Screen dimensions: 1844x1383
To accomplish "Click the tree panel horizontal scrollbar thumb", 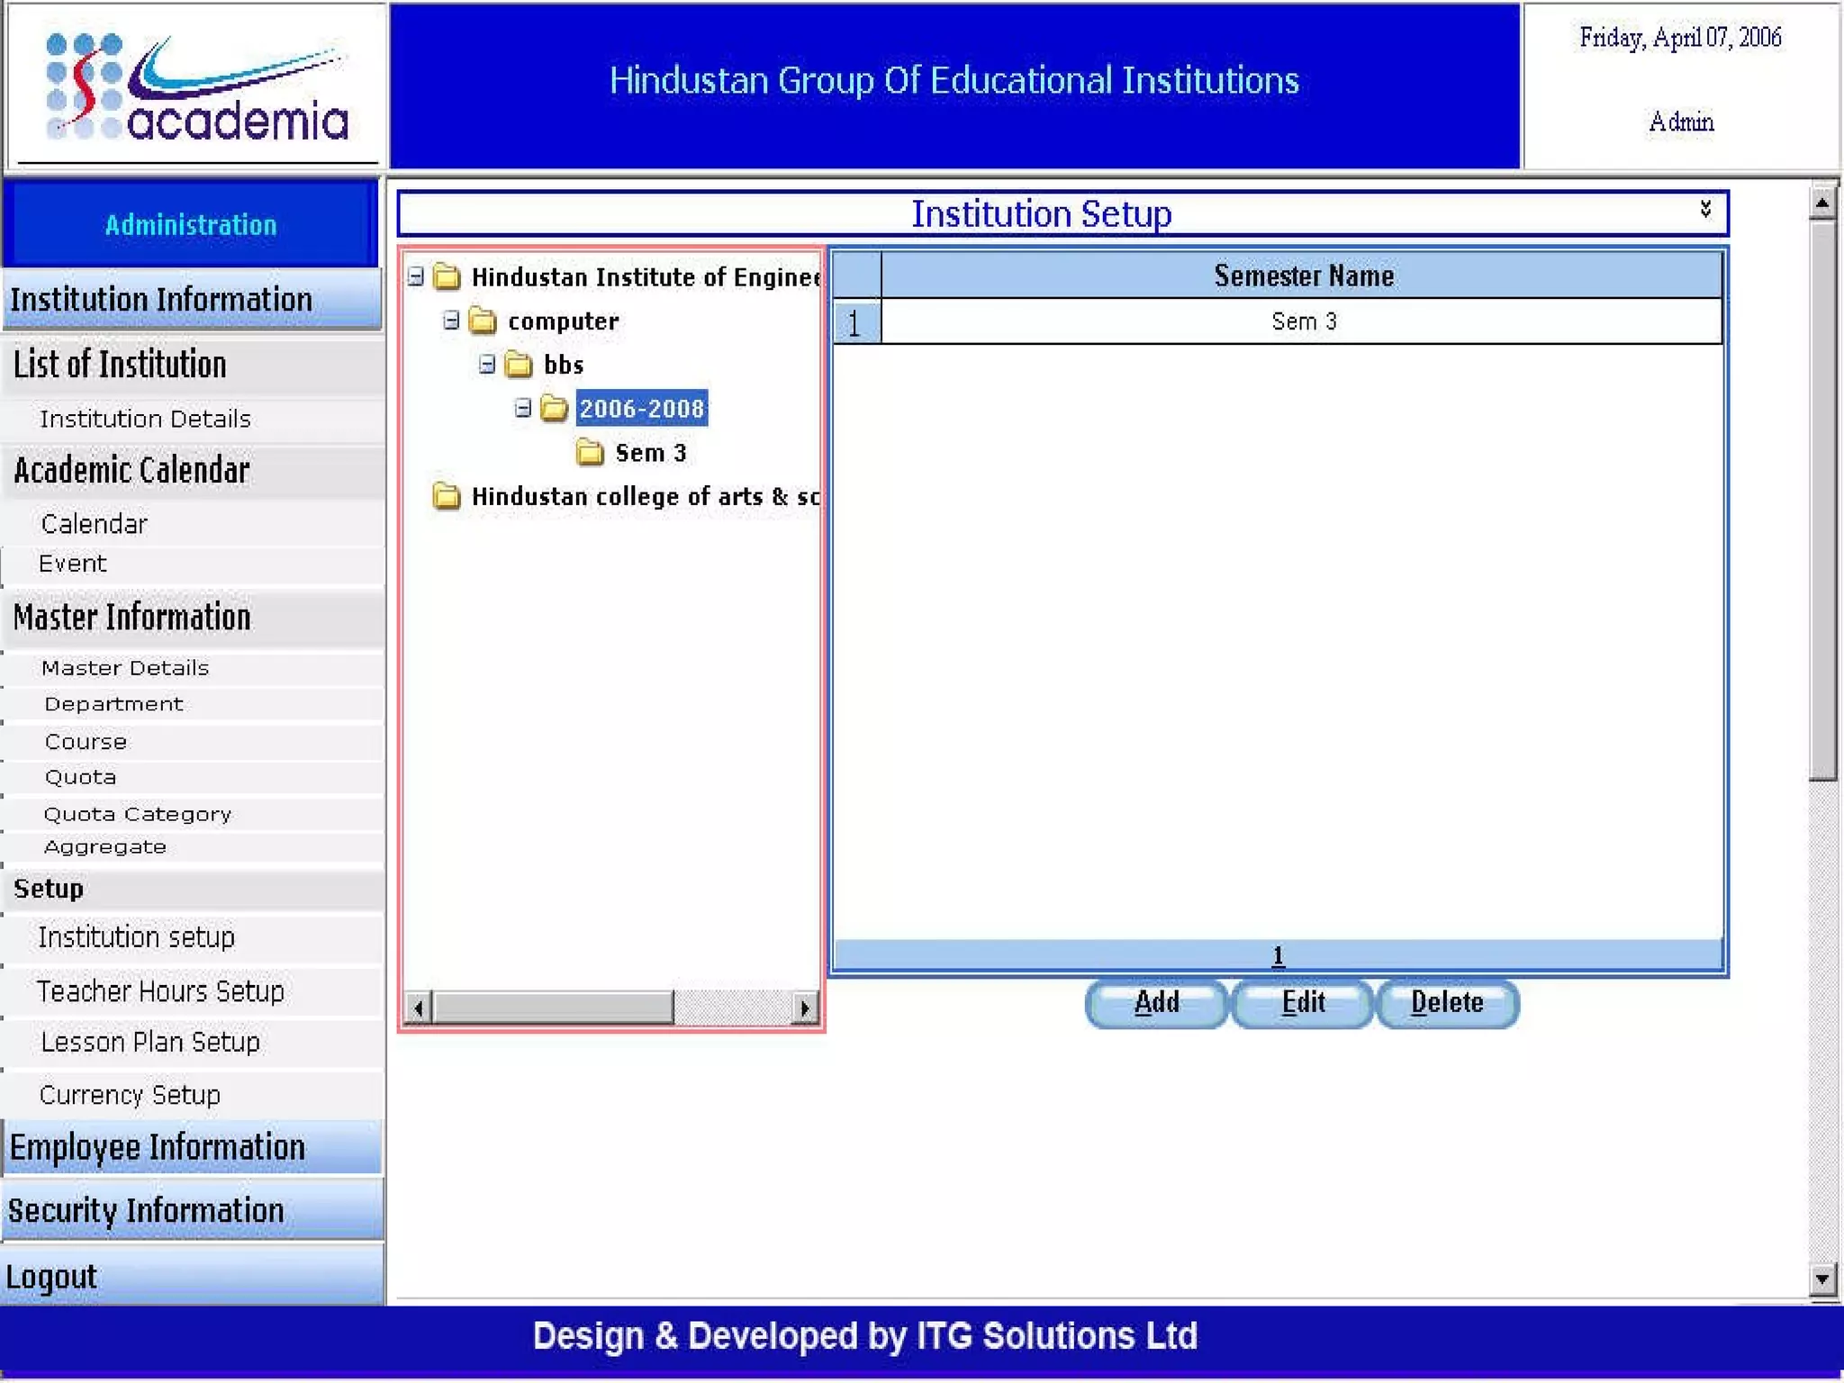I will point(553,1008).
